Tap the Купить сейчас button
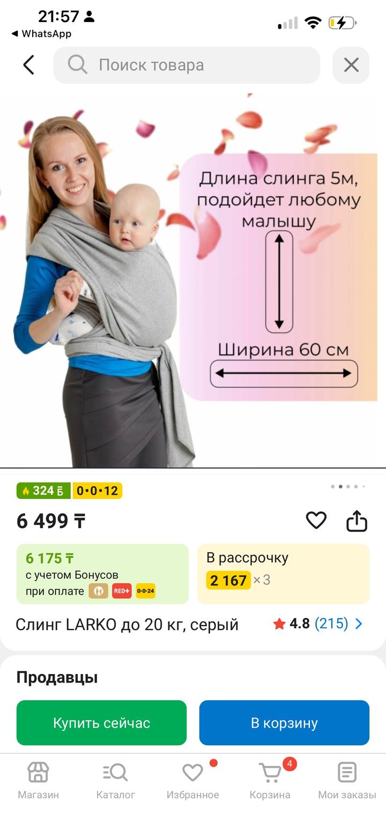The height and width of the screenshot is (836, 386). point(102,723)
